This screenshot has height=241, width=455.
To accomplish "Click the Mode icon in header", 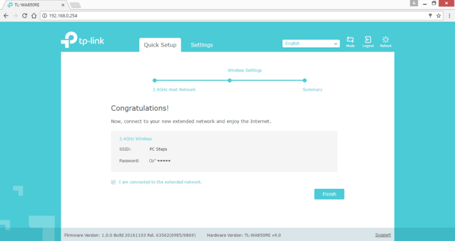I will [x=350, y=42].
